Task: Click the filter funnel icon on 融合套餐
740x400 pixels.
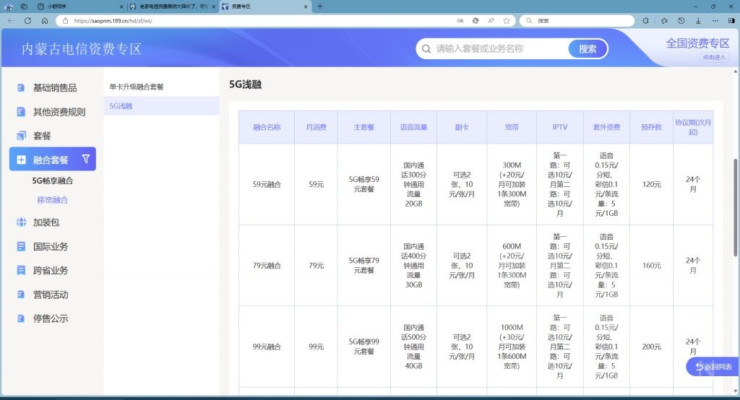Action: [86, 160]
